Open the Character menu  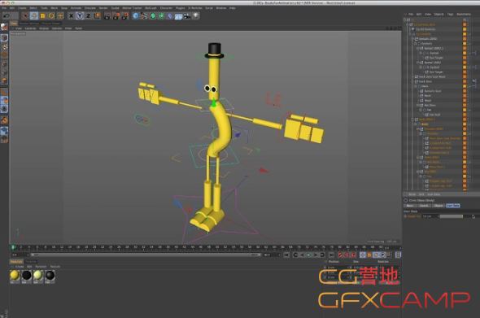pyautogui.click(x=166, y=8)
